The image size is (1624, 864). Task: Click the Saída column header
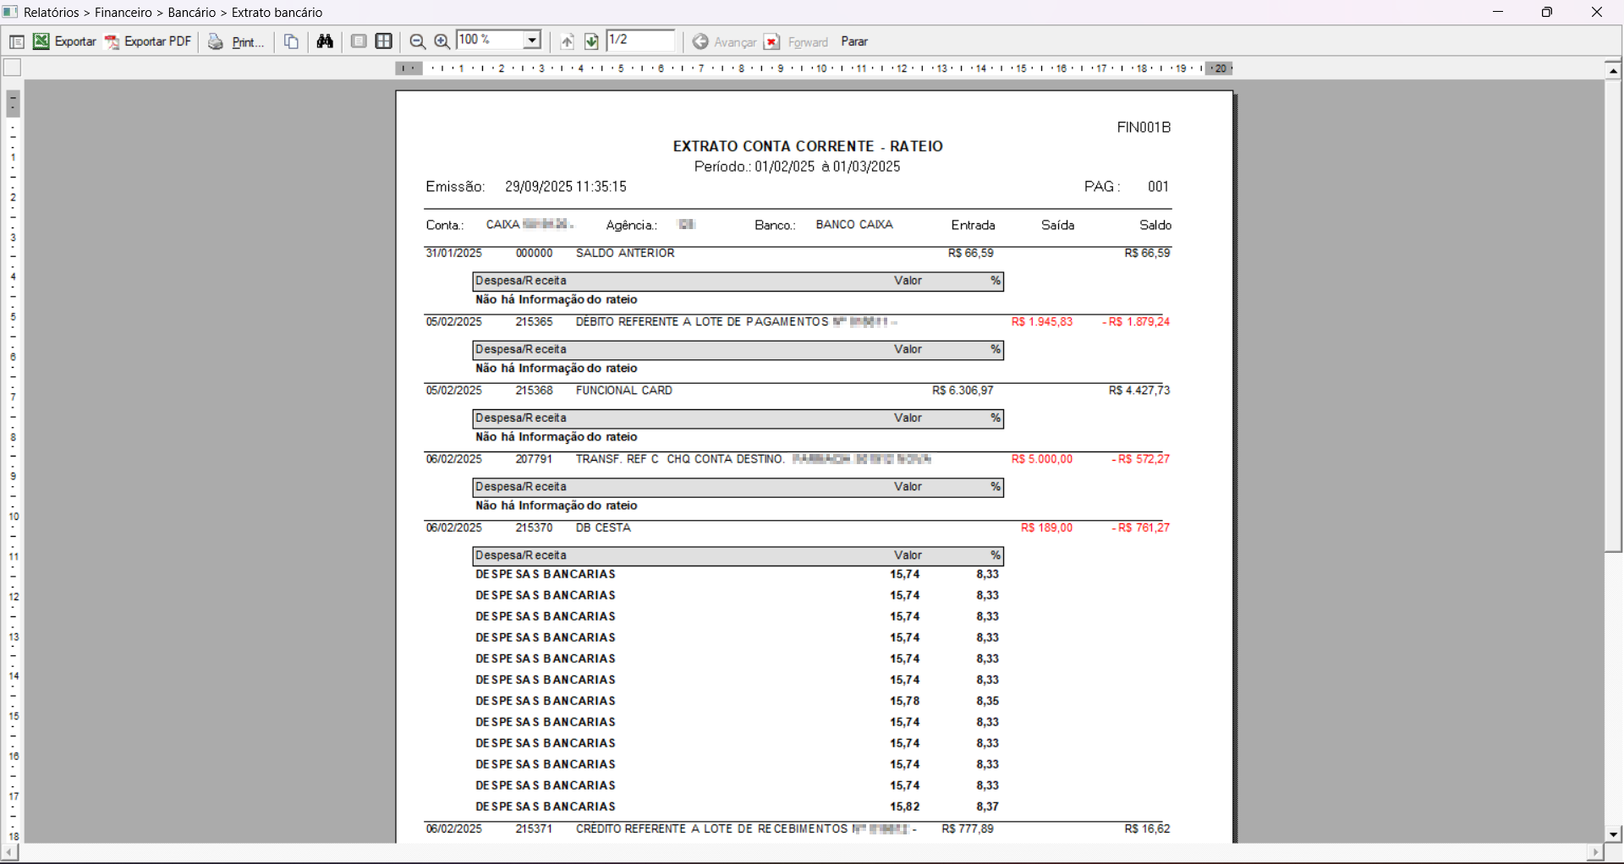tap(1058, 225)
